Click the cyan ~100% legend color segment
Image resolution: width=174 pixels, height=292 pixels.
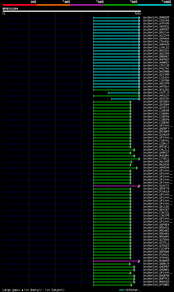click(x=154, y=5)
